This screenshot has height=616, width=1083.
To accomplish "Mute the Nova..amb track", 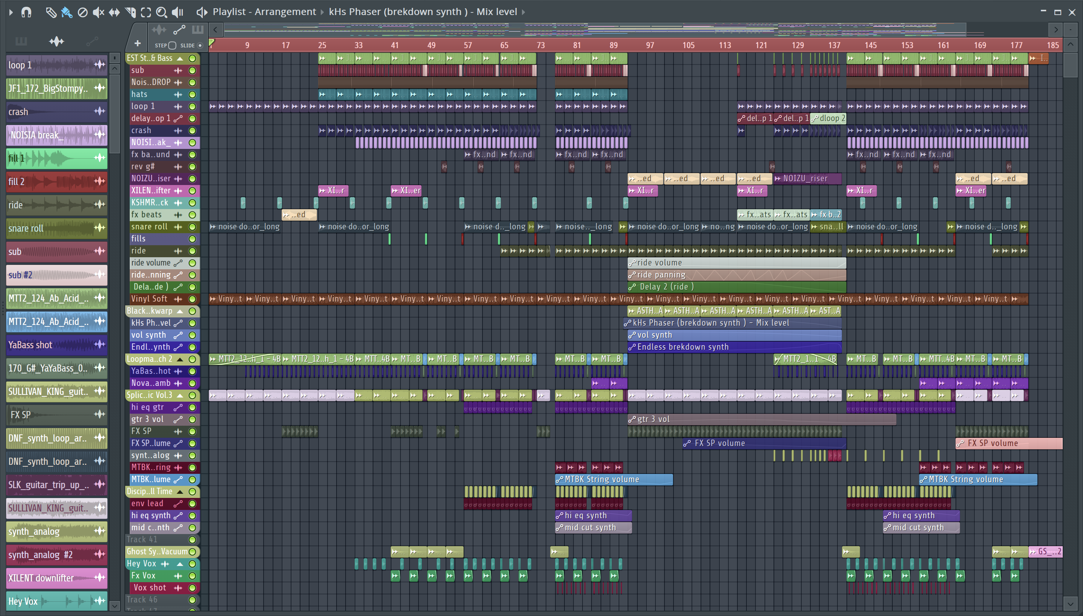I will [193, 383].
